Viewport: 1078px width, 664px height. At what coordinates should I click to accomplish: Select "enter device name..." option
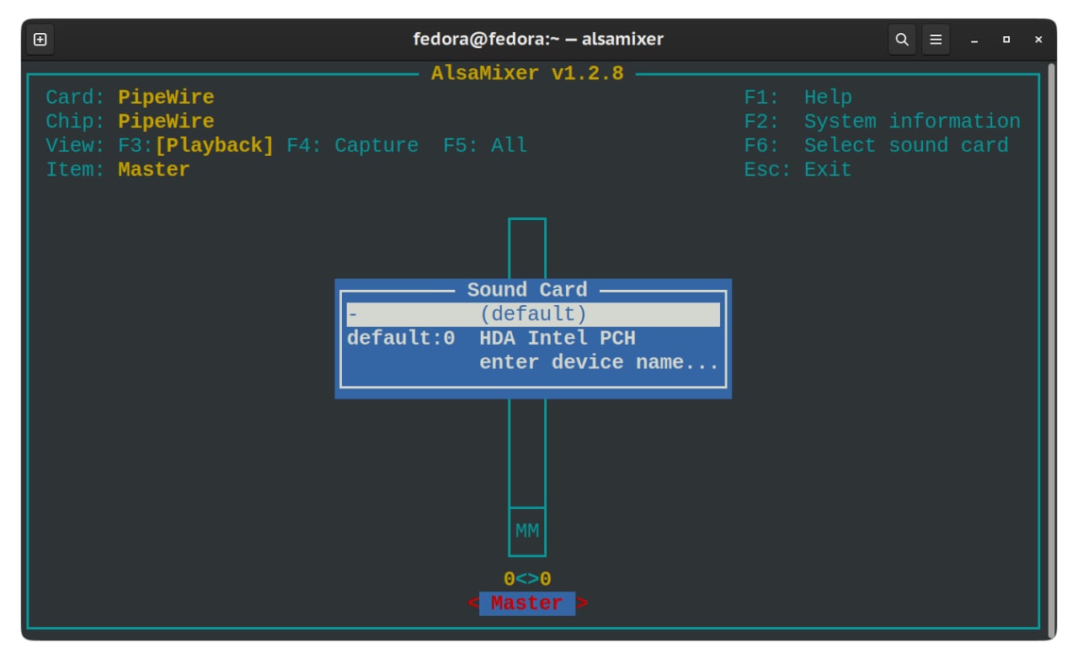click(533, 363)
